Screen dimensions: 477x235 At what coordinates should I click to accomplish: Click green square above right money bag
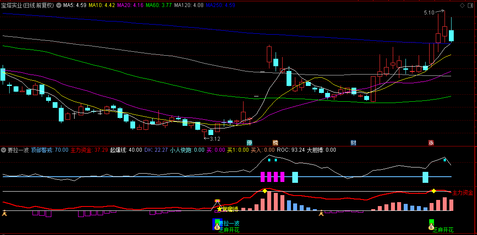(431, 222)
